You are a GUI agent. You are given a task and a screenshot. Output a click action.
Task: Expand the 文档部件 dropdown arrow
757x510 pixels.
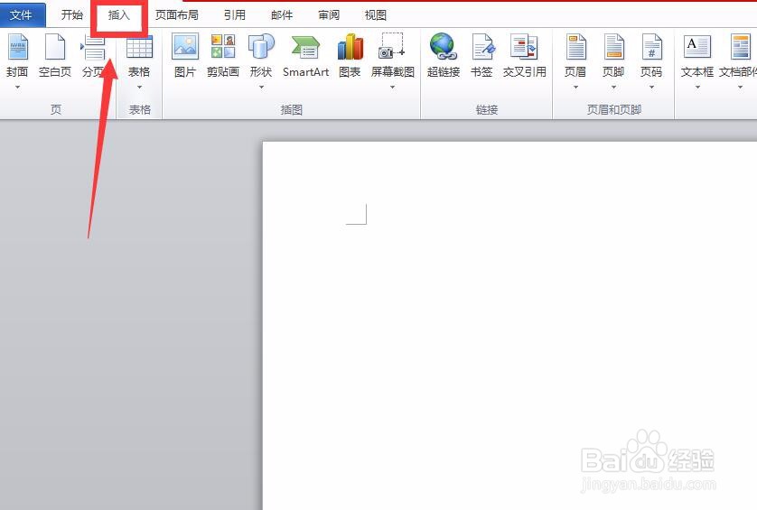coord(740,88)
